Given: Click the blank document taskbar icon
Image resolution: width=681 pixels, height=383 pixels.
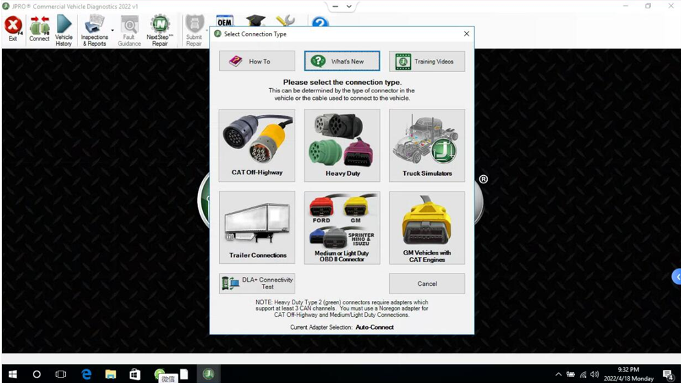Looking at the screenshot, I should (x=184, y=374).
